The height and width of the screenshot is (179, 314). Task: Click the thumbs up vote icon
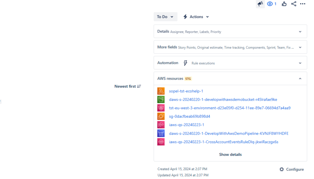click(x=284, y=4)
